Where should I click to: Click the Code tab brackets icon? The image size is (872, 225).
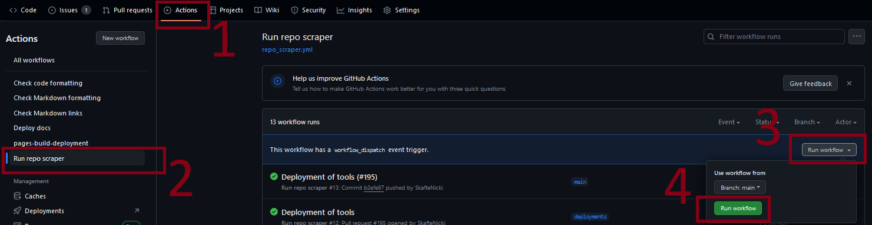[13, 10]
